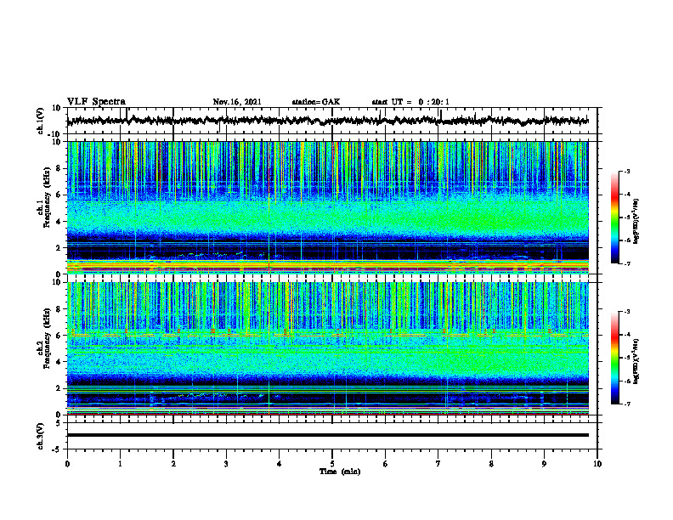Click the time axis tick label "9"
The height and width of the screenshot is (520, 673).
(544, 464)
